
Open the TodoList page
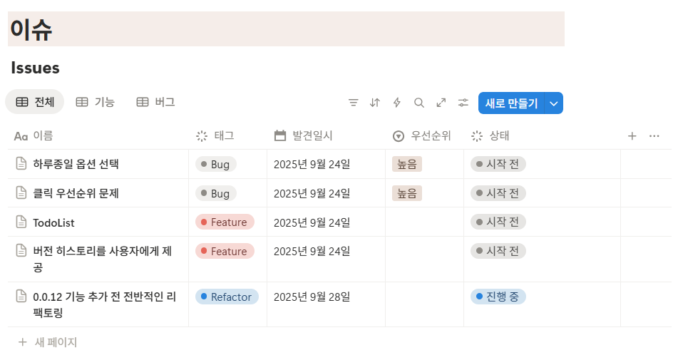(x=53, y=222)
